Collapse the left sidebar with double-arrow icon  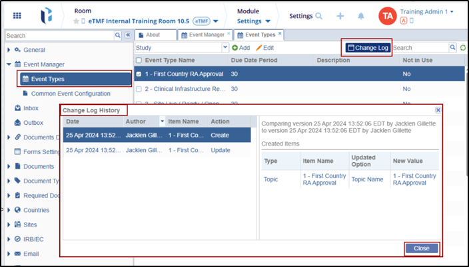coord(127,35)
